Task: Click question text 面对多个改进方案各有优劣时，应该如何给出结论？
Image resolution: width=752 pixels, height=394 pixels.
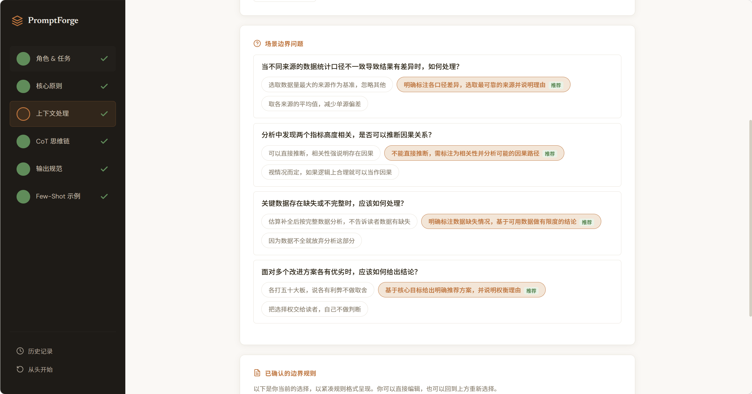Action: coord(340,272)
